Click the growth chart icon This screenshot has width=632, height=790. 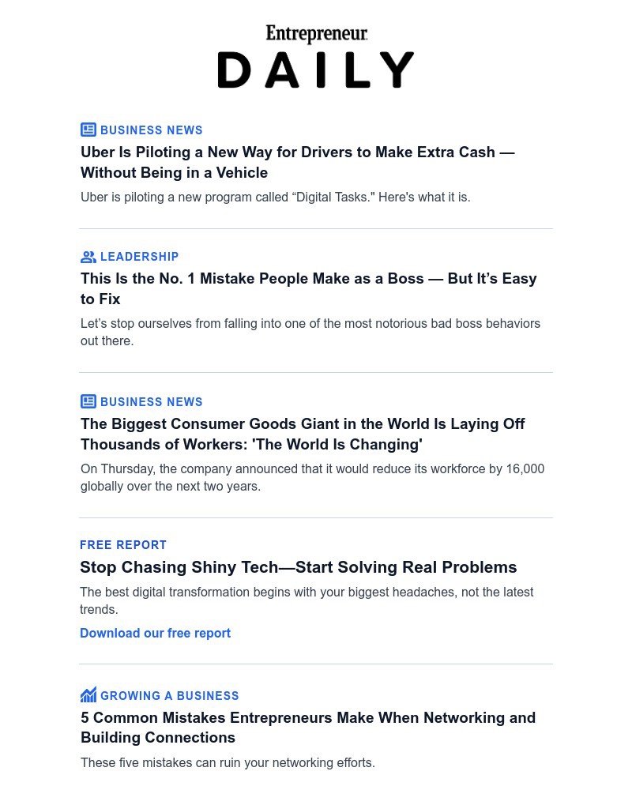pyautogui.click(x=88, y=695)
